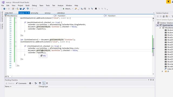Click the New Project toolbar icon

[x=13, y=9]
